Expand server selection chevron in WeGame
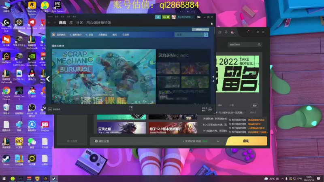 (x=218, y=141)
